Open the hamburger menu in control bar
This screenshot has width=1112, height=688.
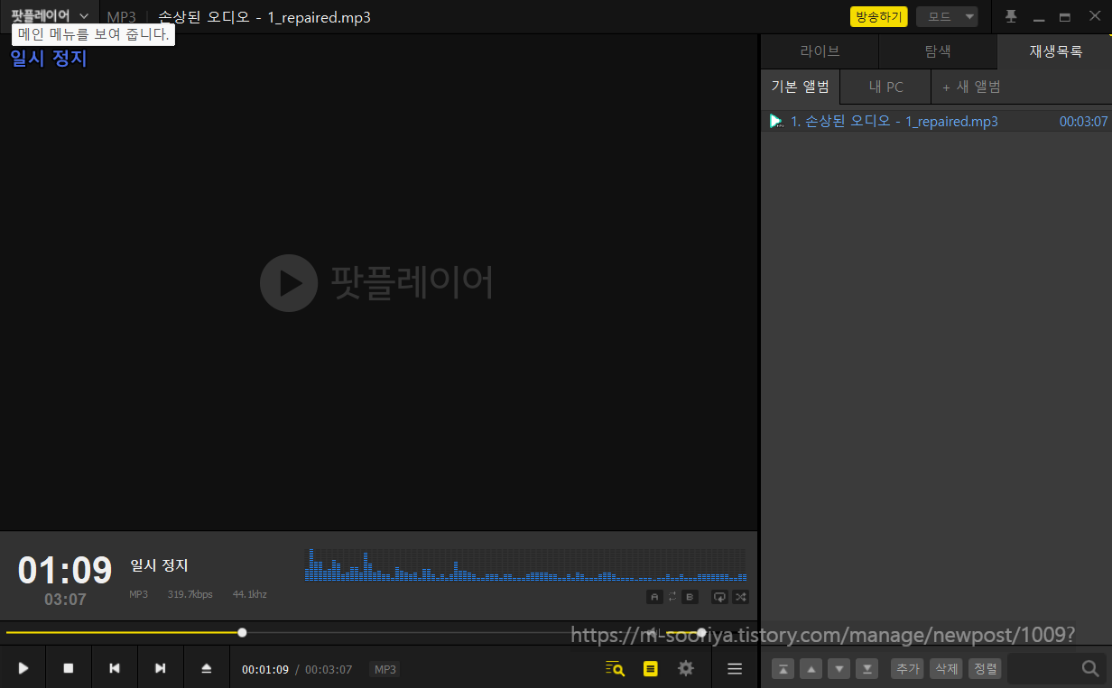click(x=735, y=668)
